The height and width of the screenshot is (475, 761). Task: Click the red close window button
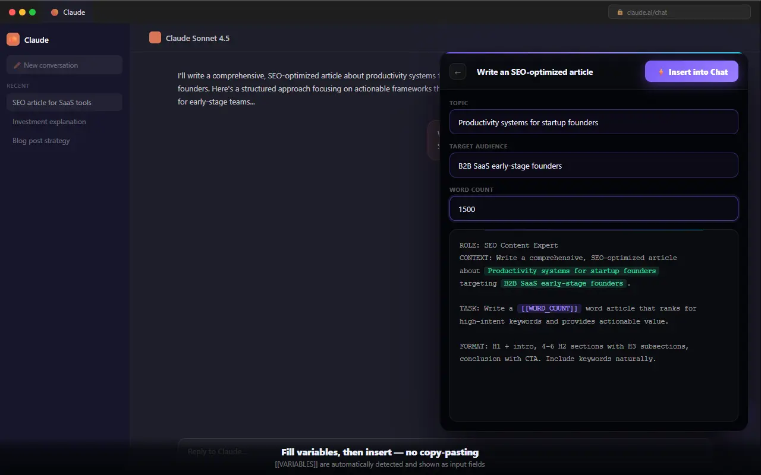pos(12,12)
